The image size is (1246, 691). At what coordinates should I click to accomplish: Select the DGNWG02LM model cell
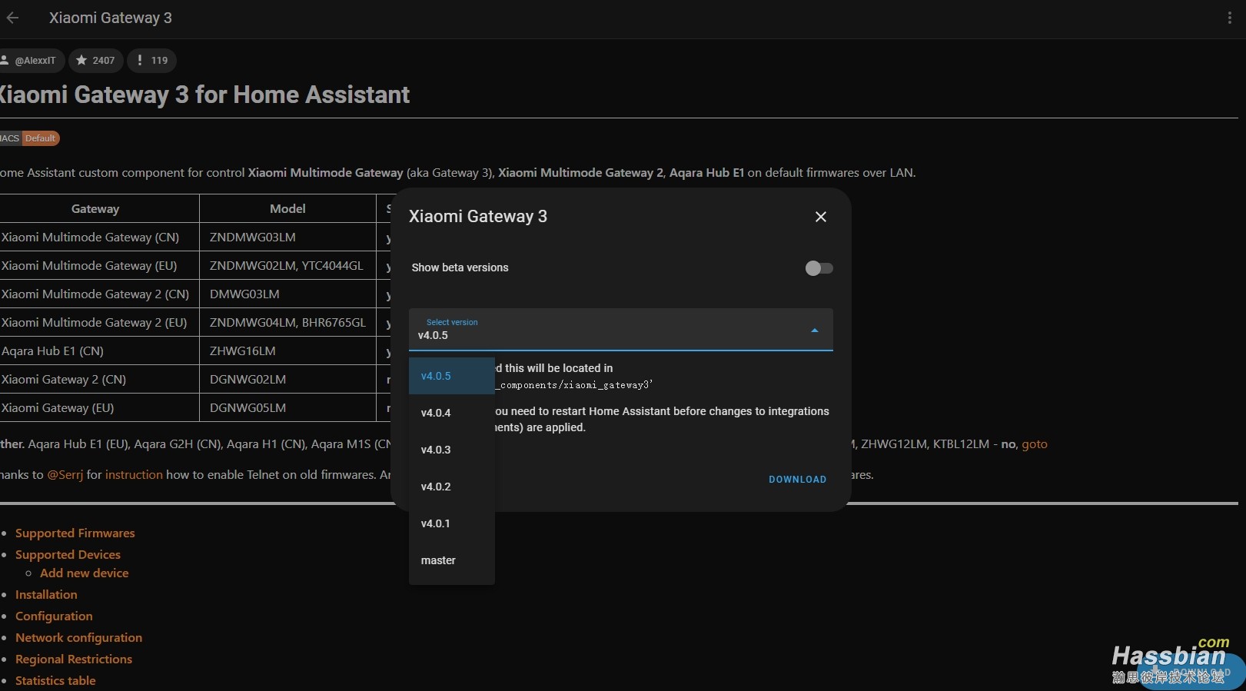point(287,379)
